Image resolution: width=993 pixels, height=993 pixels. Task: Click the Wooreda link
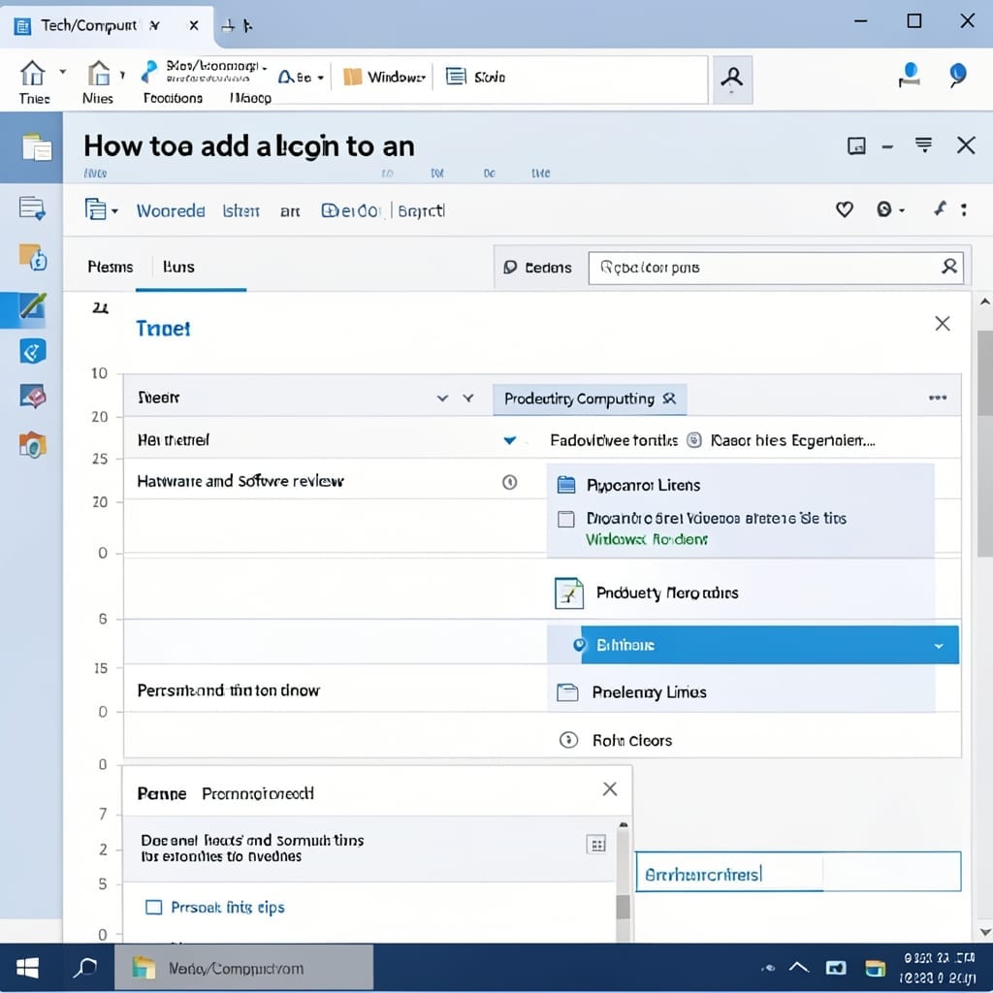click(171, 210)
